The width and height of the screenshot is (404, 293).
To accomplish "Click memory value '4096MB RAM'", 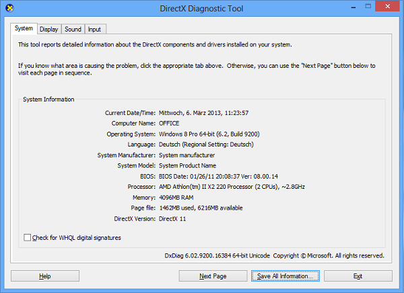I will click(176, 198).
